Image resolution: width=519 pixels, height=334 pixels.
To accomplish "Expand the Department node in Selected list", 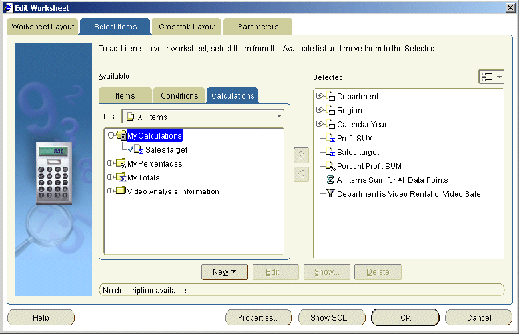I will click(320, 96).
